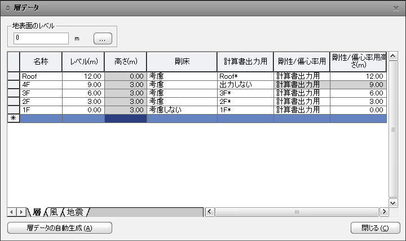Screen dimensions: 406x241
Task: Open the 出力しない cell in 4F row
Action: (245, 84)
